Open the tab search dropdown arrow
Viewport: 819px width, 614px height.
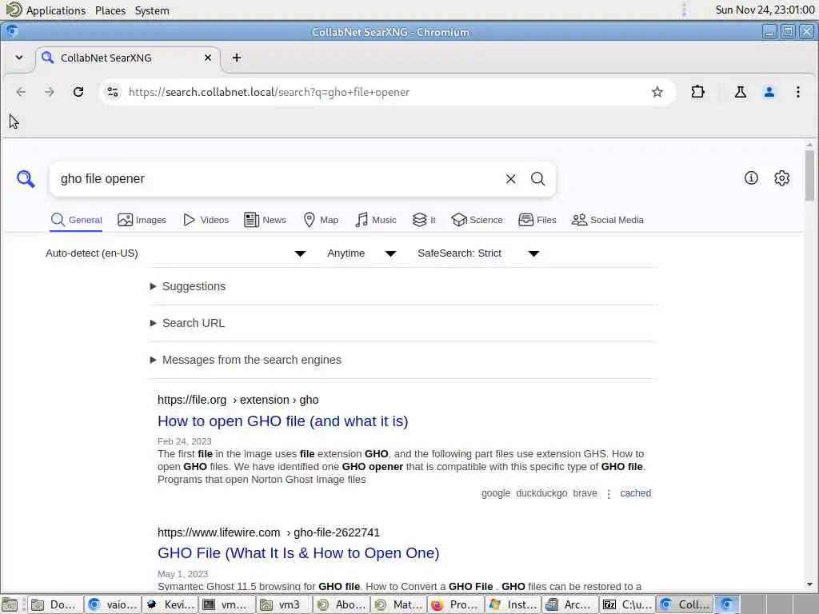[x=19, y=58]
